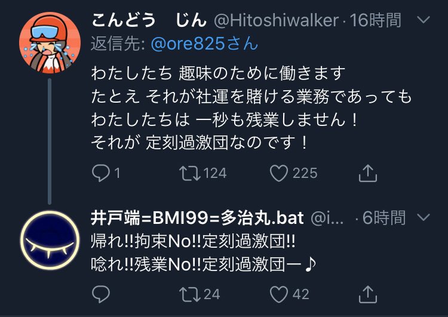Open the 16時間 timestamp
Viewport: 448px width, 317px height.
(x=376, y=20)
